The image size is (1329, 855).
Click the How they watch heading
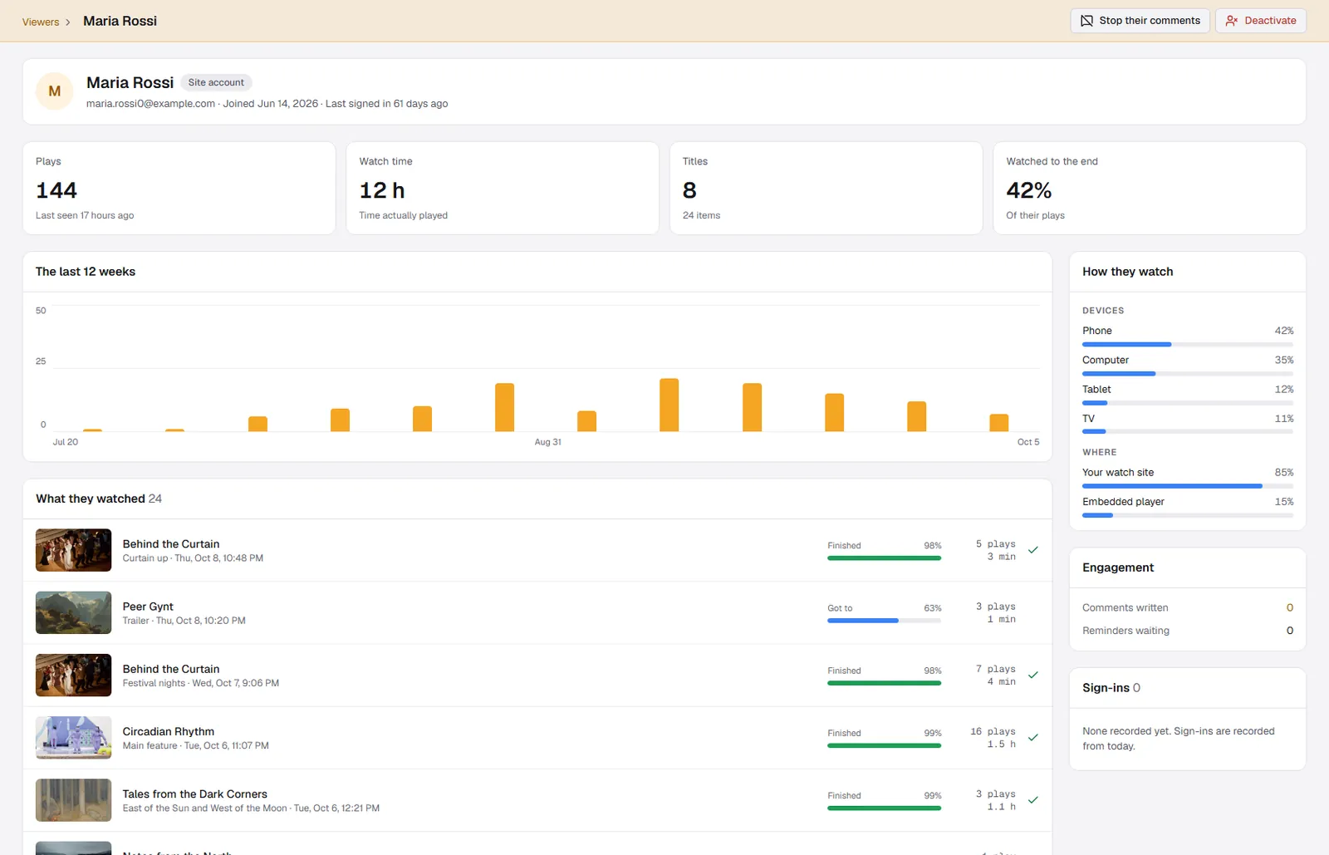[1127, 272]
